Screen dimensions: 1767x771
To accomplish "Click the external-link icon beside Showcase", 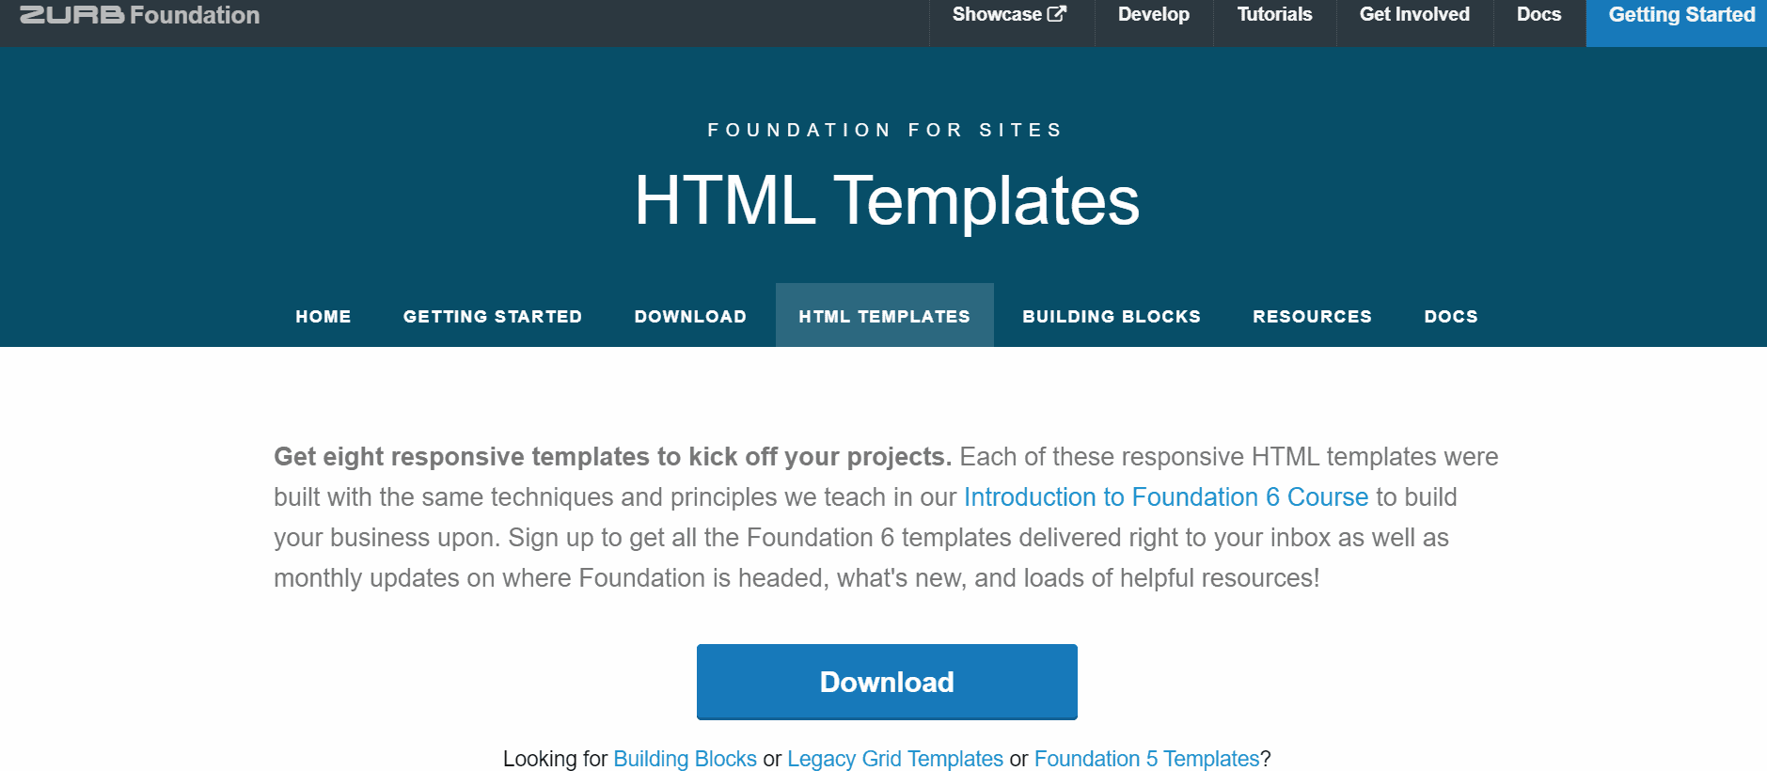I will click(1057, 14).
